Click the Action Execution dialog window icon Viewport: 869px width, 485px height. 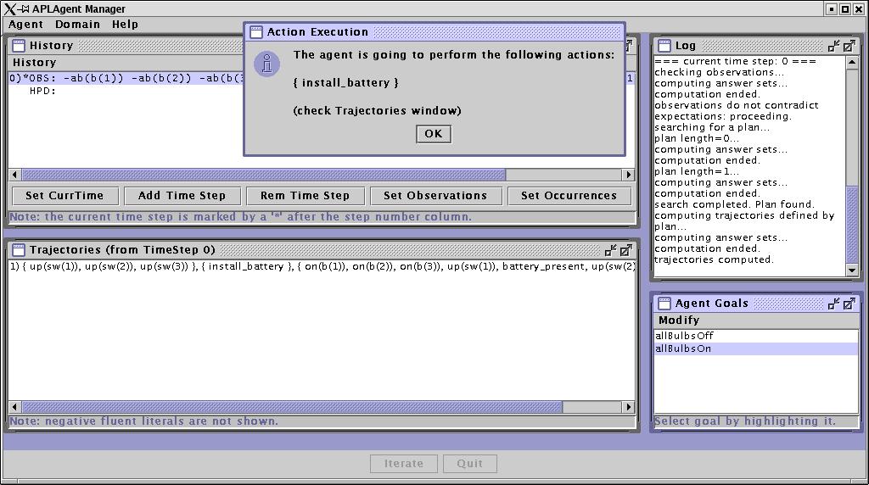pyautogui.click(x=255, y=32)
